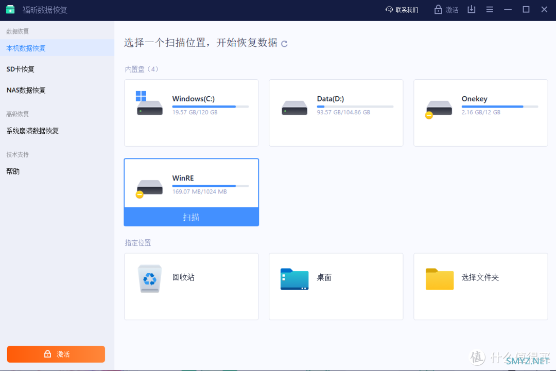Minimize the window

pyautogui.click(x=508, y=10)
